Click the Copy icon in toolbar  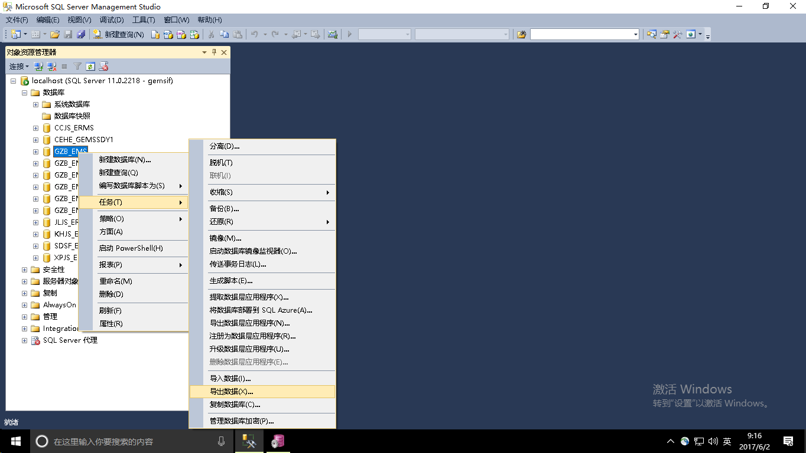pyautogui.click(x=225, y=34)
